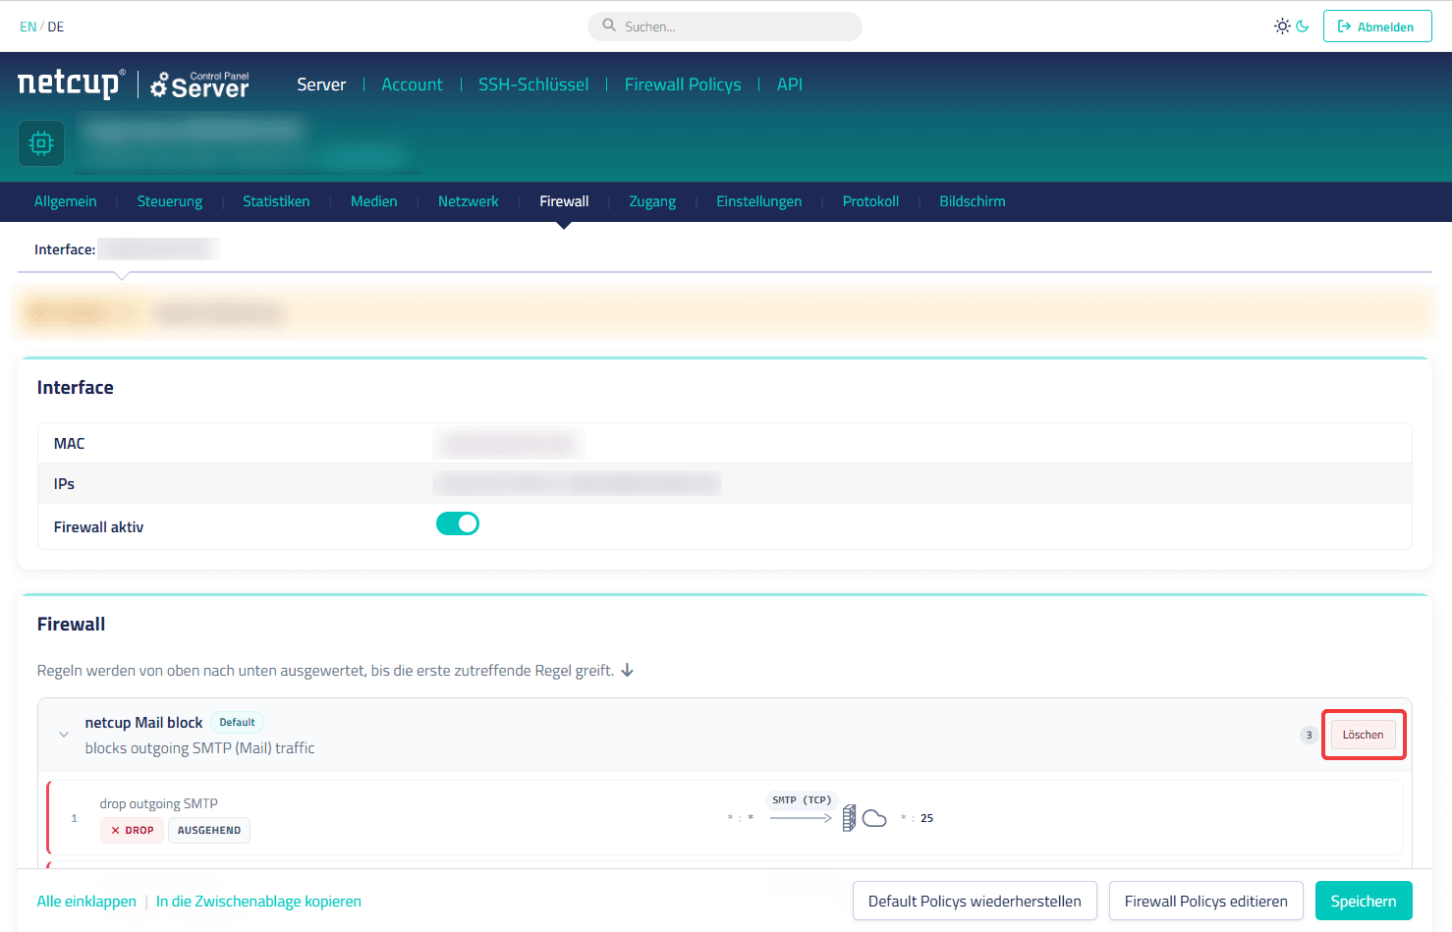Screen dimensions: 1452x932
Task: Click the DROP badge on rule 1
Action: point(133,831)
